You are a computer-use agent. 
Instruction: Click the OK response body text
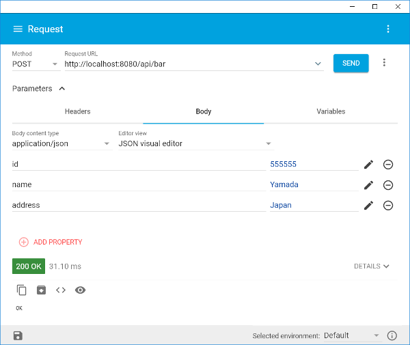click(x=19, y=308)
